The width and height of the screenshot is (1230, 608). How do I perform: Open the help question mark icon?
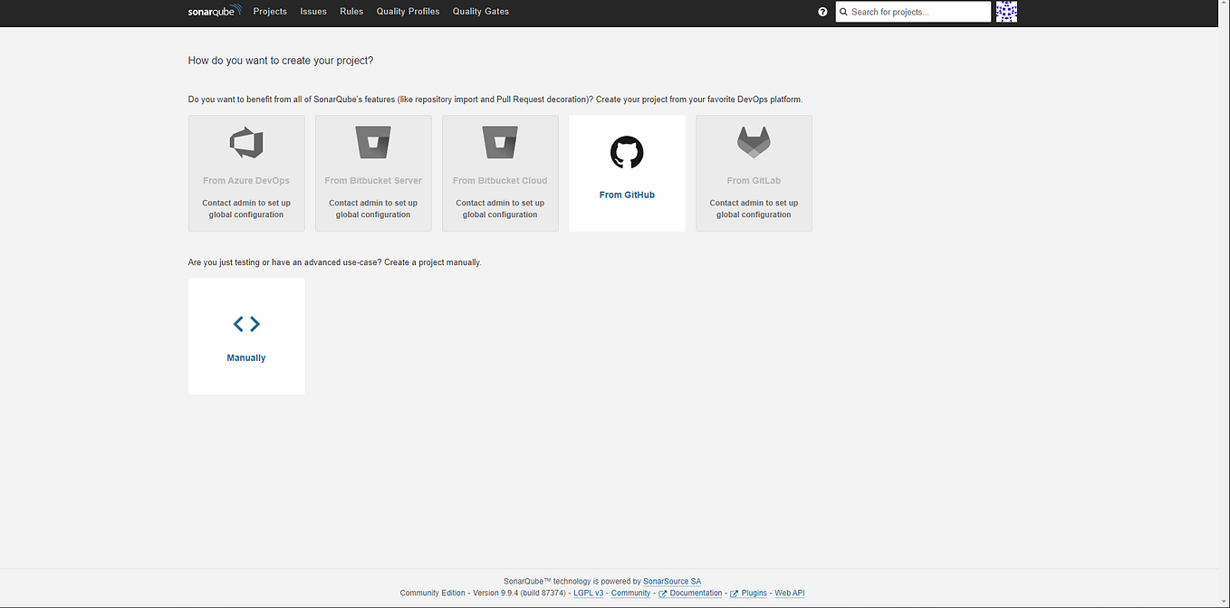tap(822, 11)
